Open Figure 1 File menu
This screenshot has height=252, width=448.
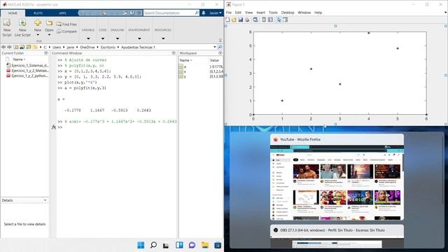[x=229, y=13]
